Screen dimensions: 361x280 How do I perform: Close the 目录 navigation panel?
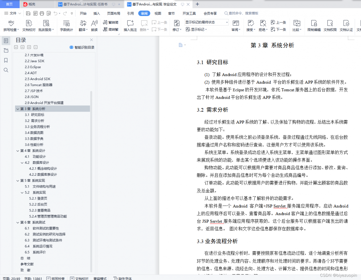tap(91, 40)
